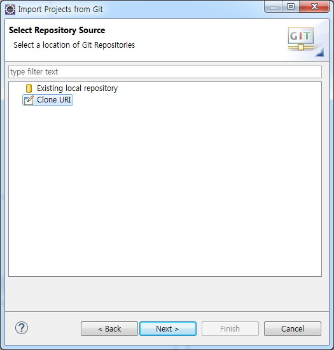334x350 pixels.
Task: Click blank space inside the repository source list
Action: coord(165,190)
